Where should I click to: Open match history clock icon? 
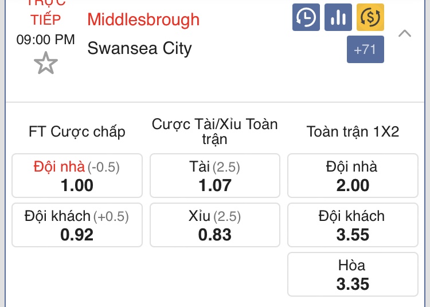click(306, 17)
